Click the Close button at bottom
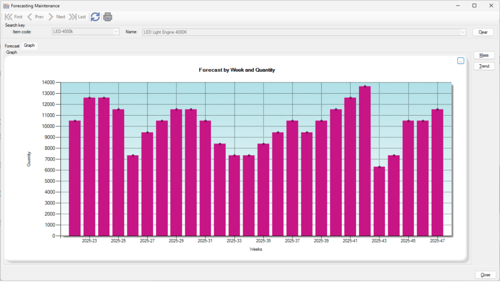The height and width of the screenshot is (282, 500). 485,275
